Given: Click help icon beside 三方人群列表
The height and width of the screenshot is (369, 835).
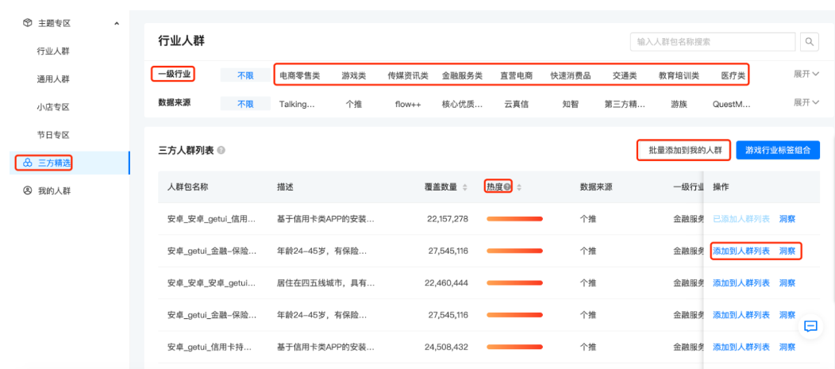Looking at the screenshot, I should (221, 151).
